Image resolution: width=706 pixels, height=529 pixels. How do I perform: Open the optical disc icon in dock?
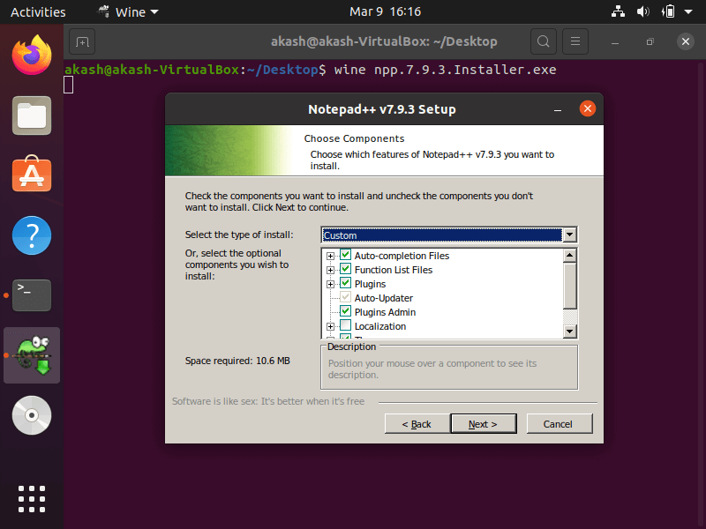pyautogui.click(x=32, y=415)
